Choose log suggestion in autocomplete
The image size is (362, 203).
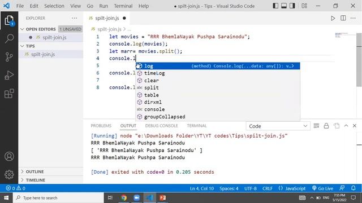point(218,66)
